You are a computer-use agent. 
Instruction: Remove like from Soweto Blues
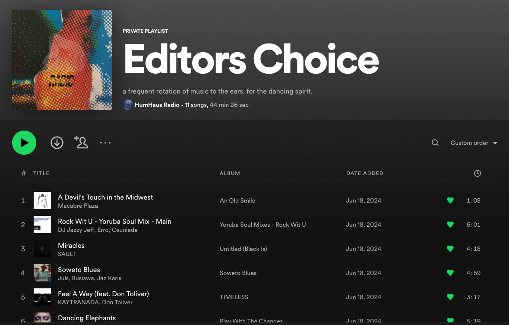(450, 273)
